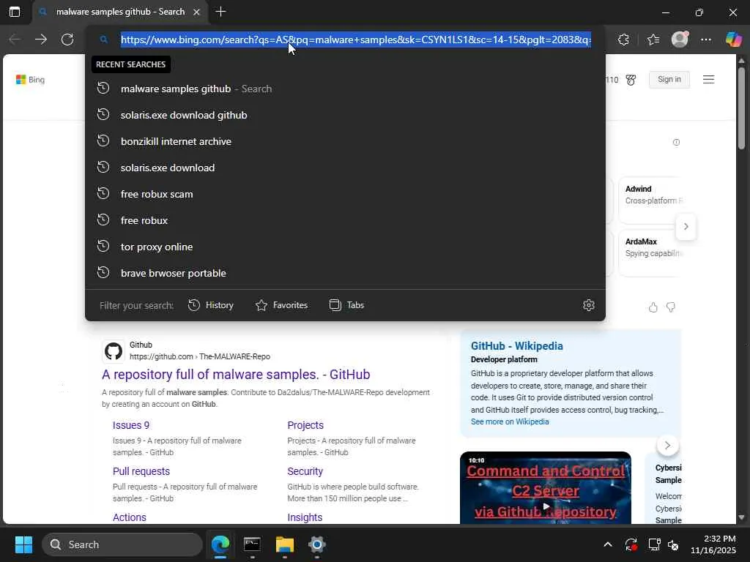Go forward with the forward arrow
Screen dimensions: 750x562
[x=41, y=40]
